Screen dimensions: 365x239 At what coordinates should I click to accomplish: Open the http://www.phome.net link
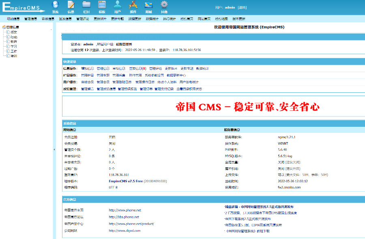[x=125, y=210]
